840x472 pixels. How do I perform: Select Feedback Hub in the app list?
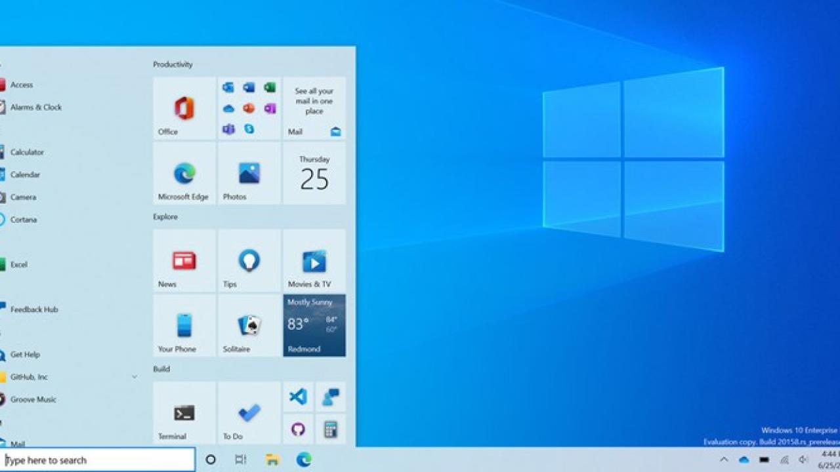coord(34,309)
